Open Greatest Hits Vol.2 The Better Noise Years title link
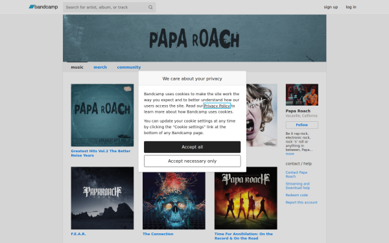 tap(100, 153)
